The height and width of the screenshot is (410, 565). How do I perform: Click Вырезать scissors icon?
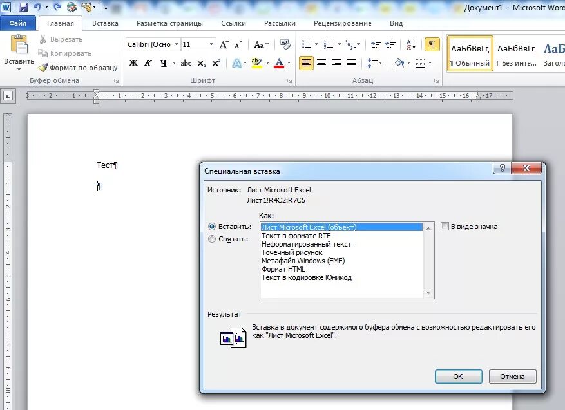[x=43, y=39]
